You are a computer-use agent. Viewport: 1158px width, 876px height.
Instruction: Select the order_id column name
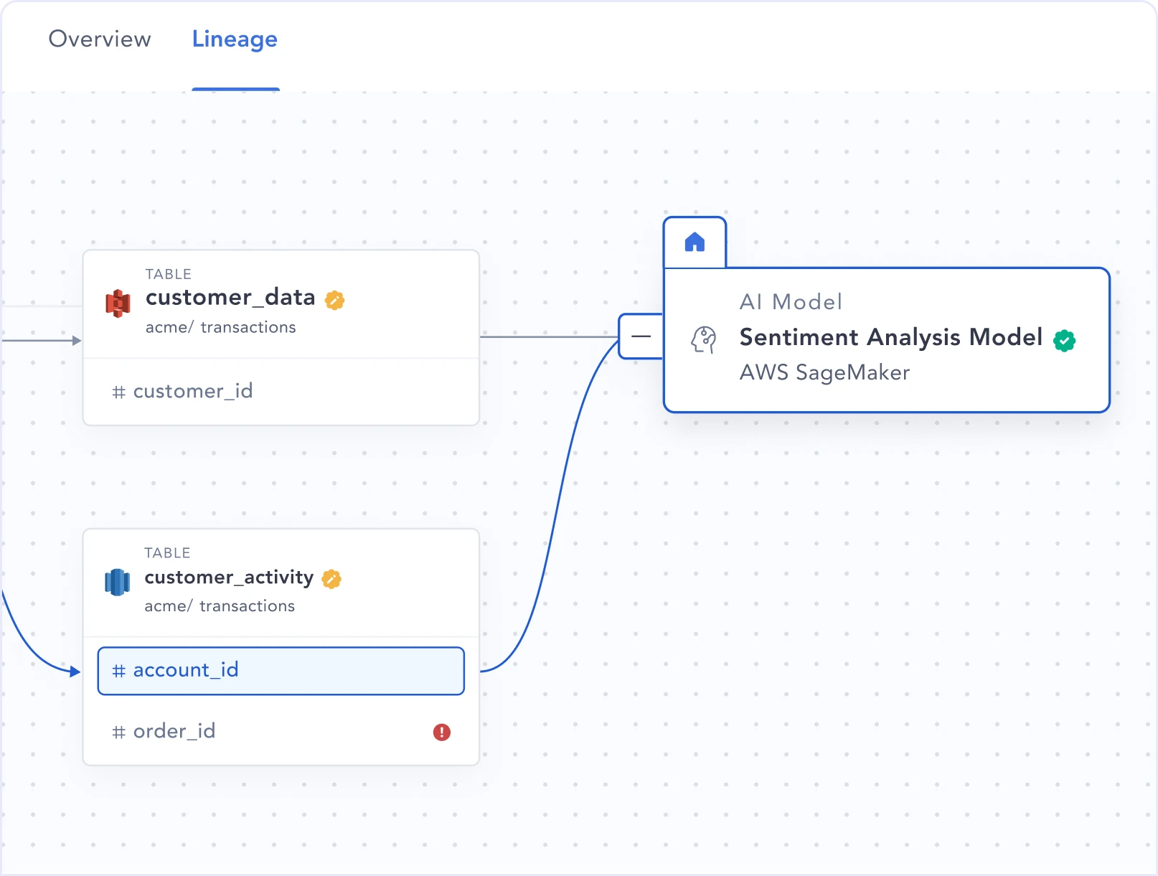(174, 731)
